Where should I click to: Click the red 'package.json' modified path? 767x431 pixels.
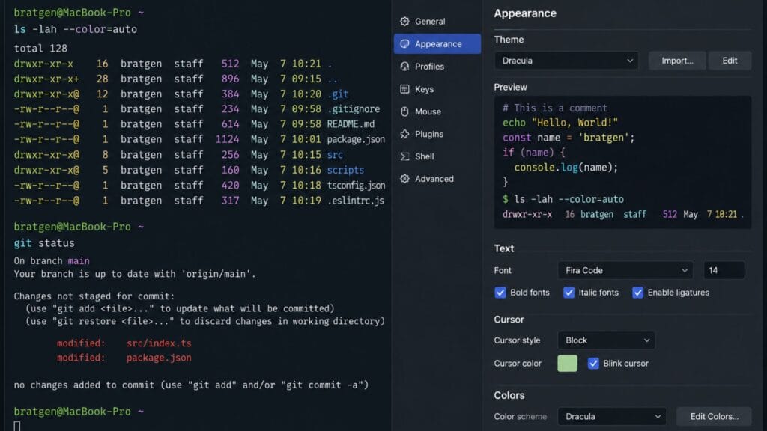(x=159, y=358)
